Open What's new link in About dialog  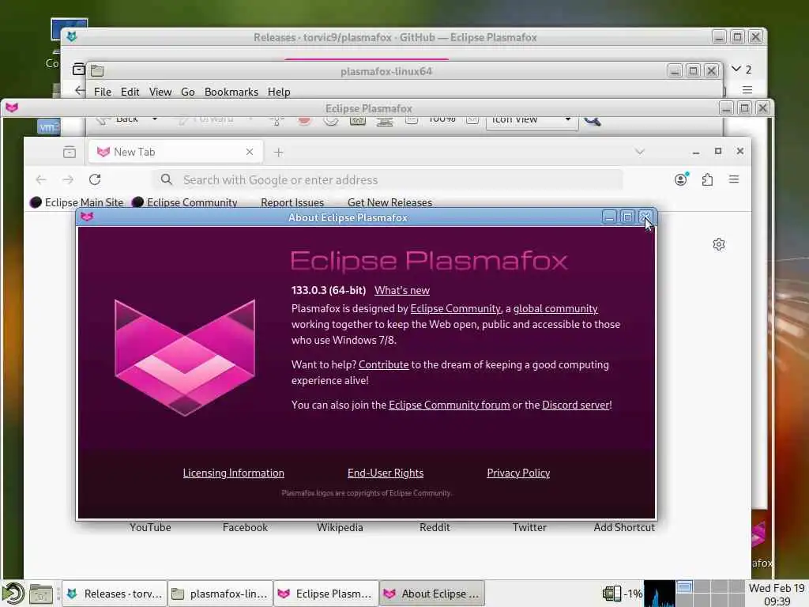click(x=402, y=291)
